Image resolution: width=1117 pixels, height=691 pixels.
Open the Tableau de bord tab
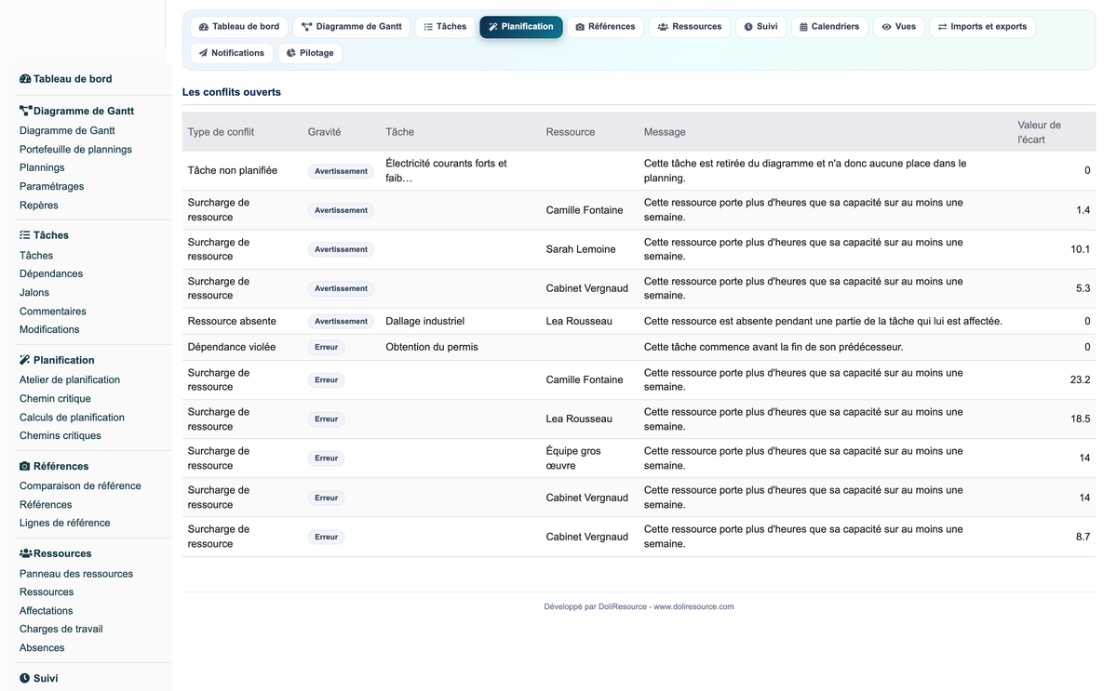coord(239,27)
